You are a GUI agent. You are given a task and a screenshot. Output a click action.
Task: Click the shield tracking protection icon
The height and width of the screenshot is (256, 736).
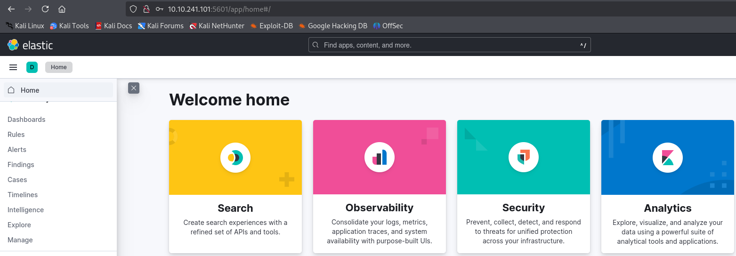pyautogui.click(x=133, y=9)
